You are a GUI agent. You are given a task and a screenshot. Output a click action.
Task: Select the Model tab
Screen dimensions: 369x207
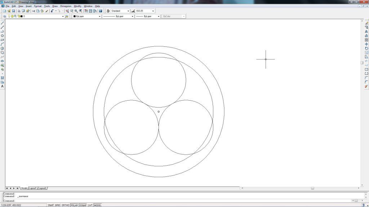tap(24, 188)
